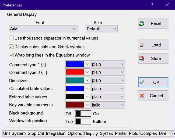Click the Load file icon
Image resolution: width=175 pixels, height=139 pixels.
[142, 45]
